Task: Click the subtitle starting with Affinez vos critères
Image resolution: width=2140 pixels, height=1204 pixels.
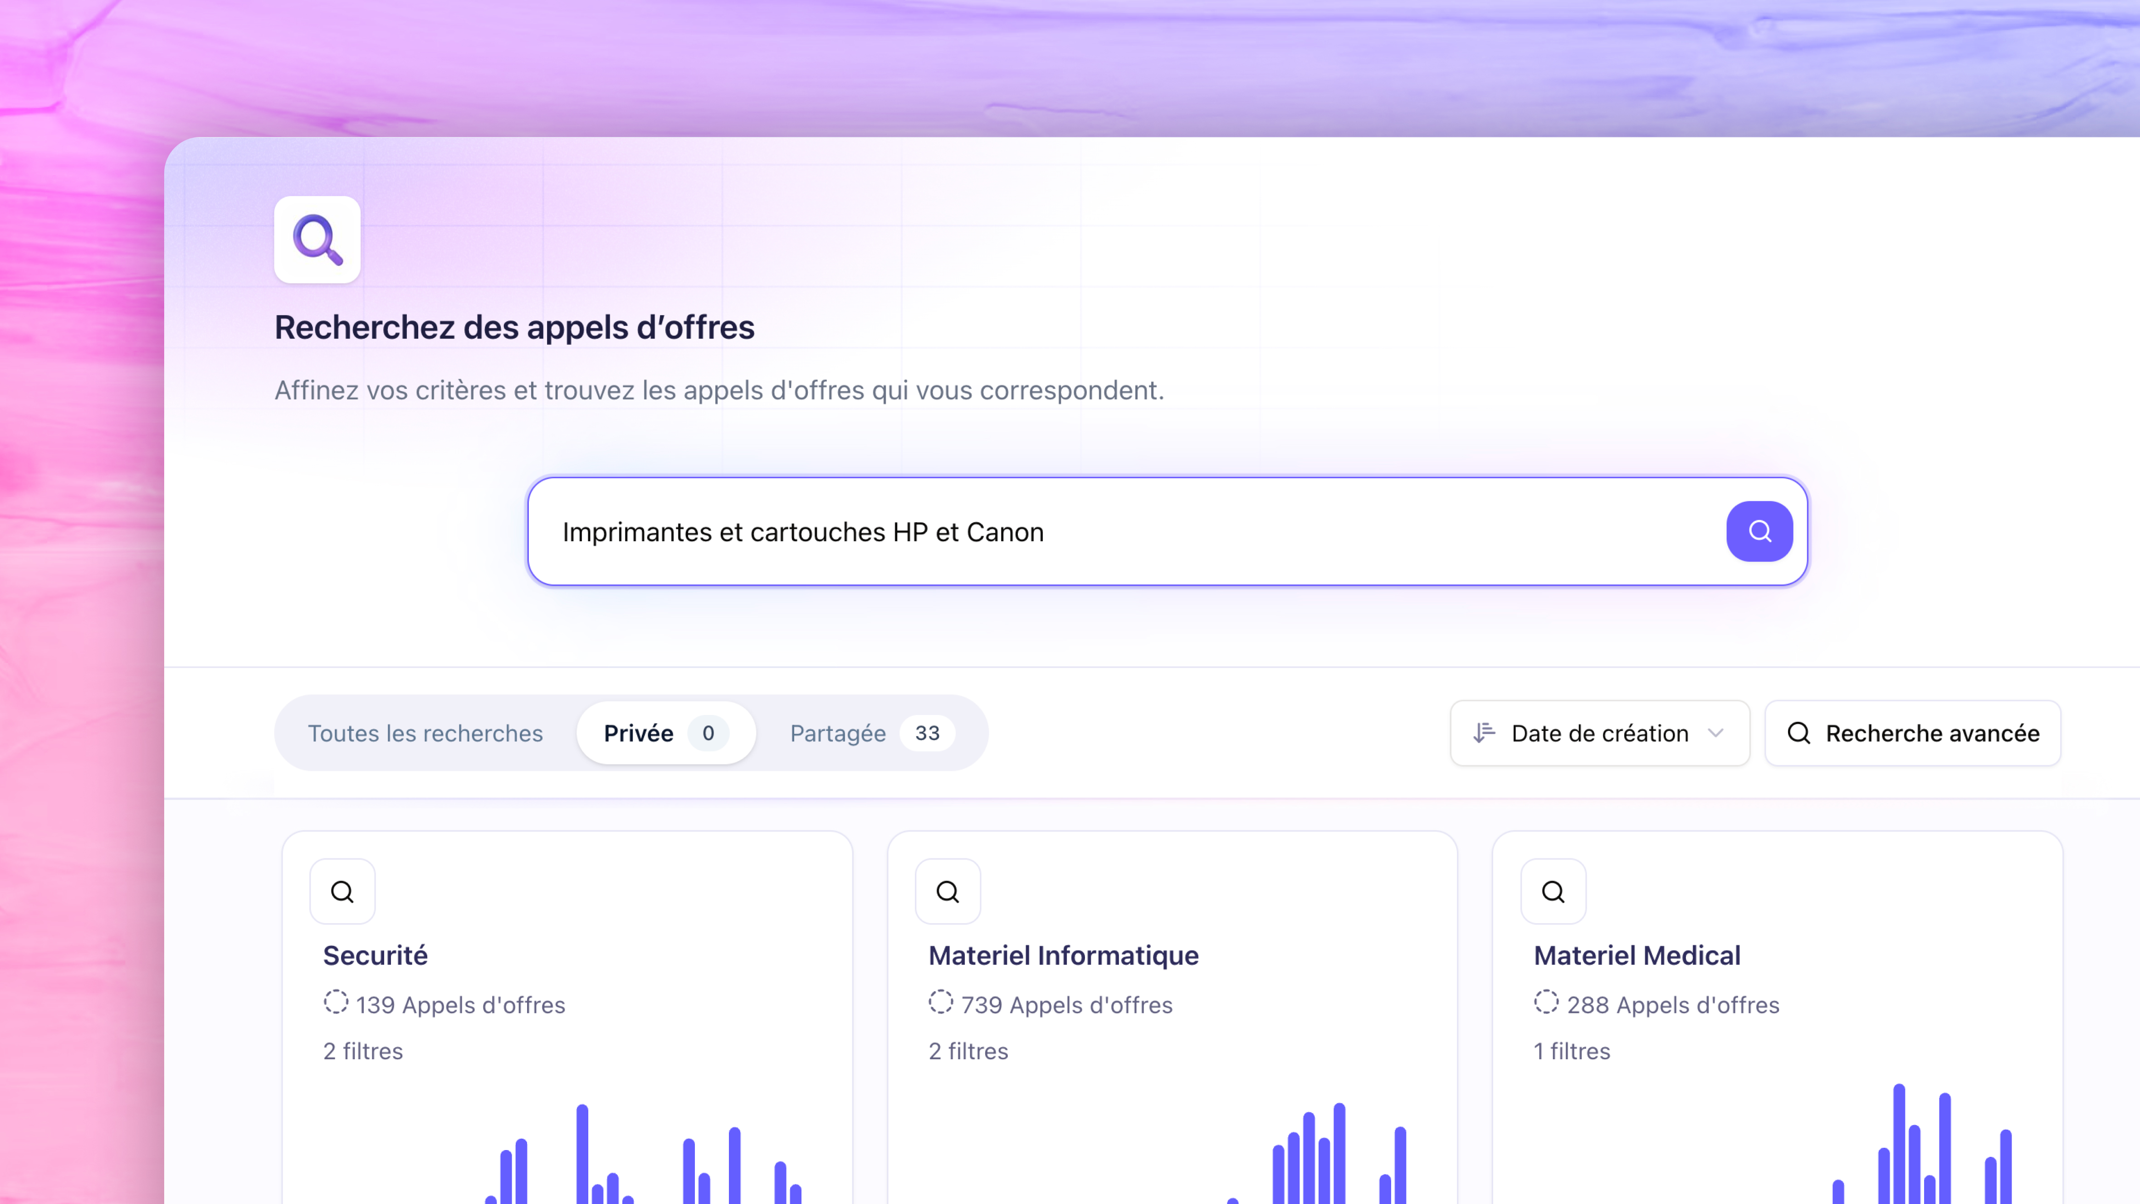Action: tap(719, 390)
